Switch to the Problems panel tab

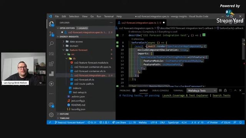[125, 90]
